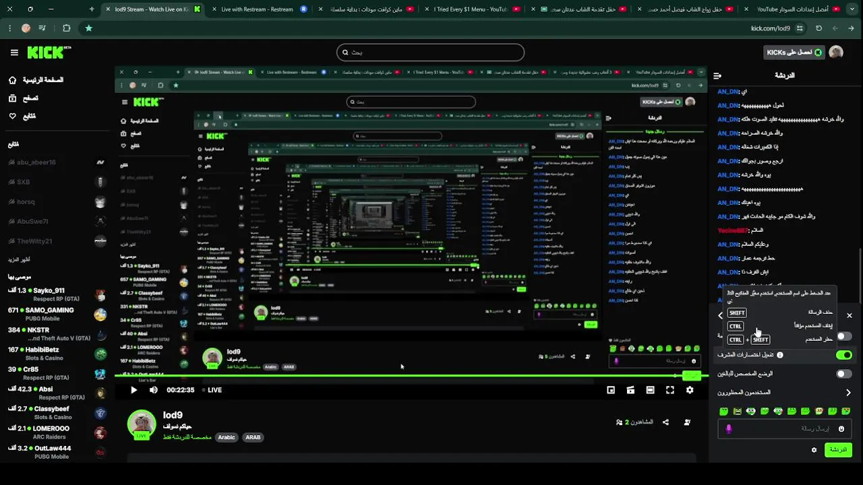Open the mini player icon in player controls
The width and height of the screenshot is (863, 485).
point(611,390)
